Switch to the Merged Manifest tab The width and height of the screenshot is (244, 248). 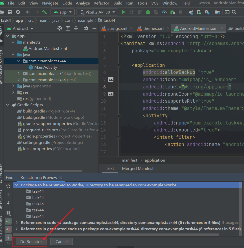(138, 169)
